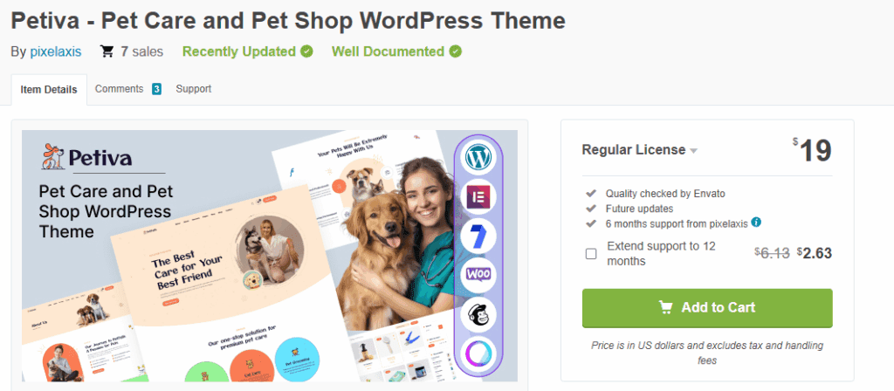Click the comments count badge 3
894x391 pixels.
156,89
